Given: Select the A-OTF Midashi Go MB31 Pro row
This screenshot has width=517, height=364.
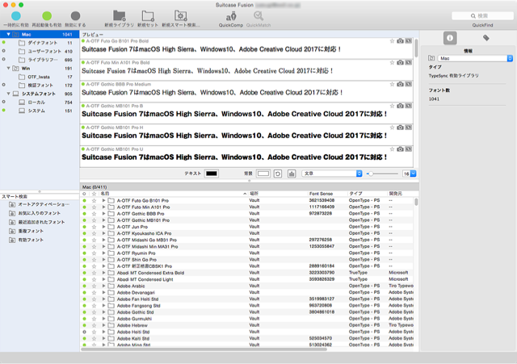Looking at the screenshot, I should pyautogui.click(x=246, y=240).
